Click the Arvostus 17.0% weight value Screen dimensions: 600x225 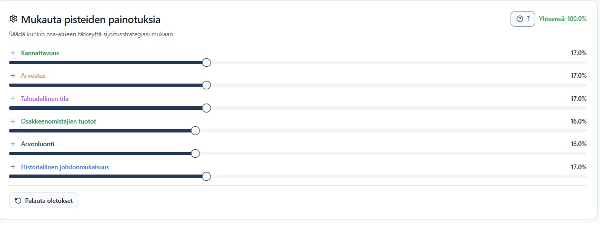point(578,76)
